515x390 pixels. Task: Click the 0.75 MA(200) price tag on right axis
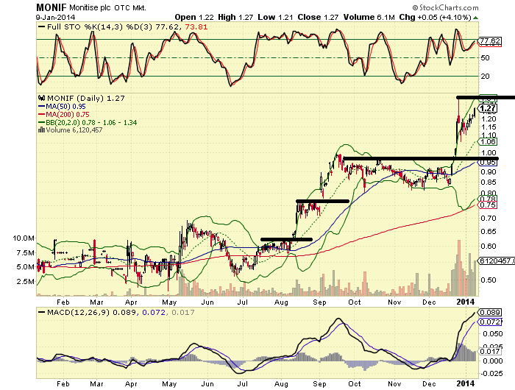[x=488, y=205]
